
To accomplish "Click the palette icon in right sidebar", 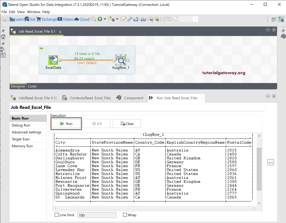I will point(283,36).
